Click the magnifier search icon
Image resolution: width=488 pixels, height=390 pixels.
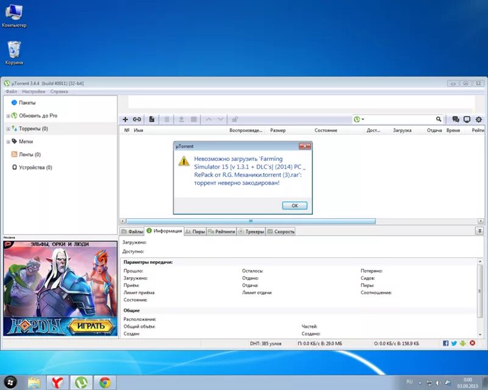pyautogui.click(x=439, y=119)
